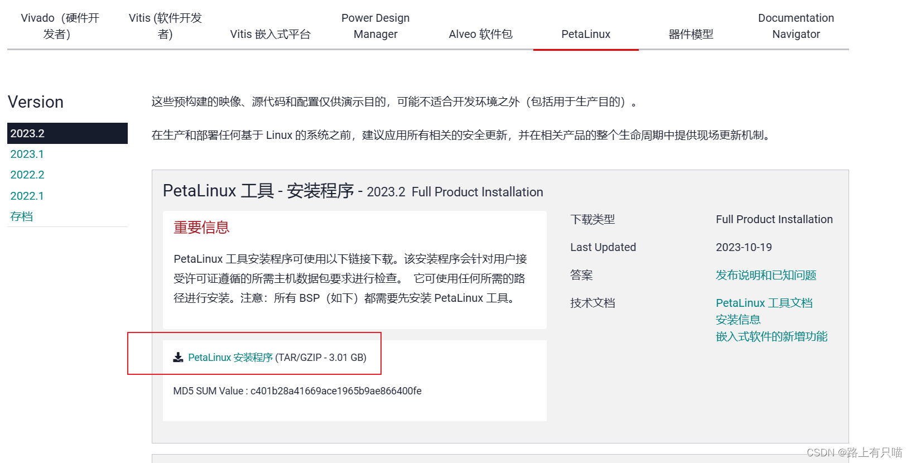Open the Vitis 嵌入式平台 tab
911x463 pixels.
[270, 34]
